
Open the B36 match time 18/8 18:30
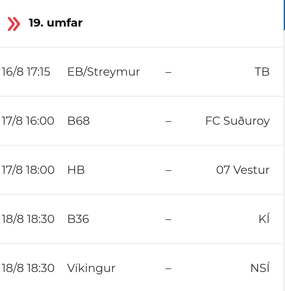(x=28, y=219)
